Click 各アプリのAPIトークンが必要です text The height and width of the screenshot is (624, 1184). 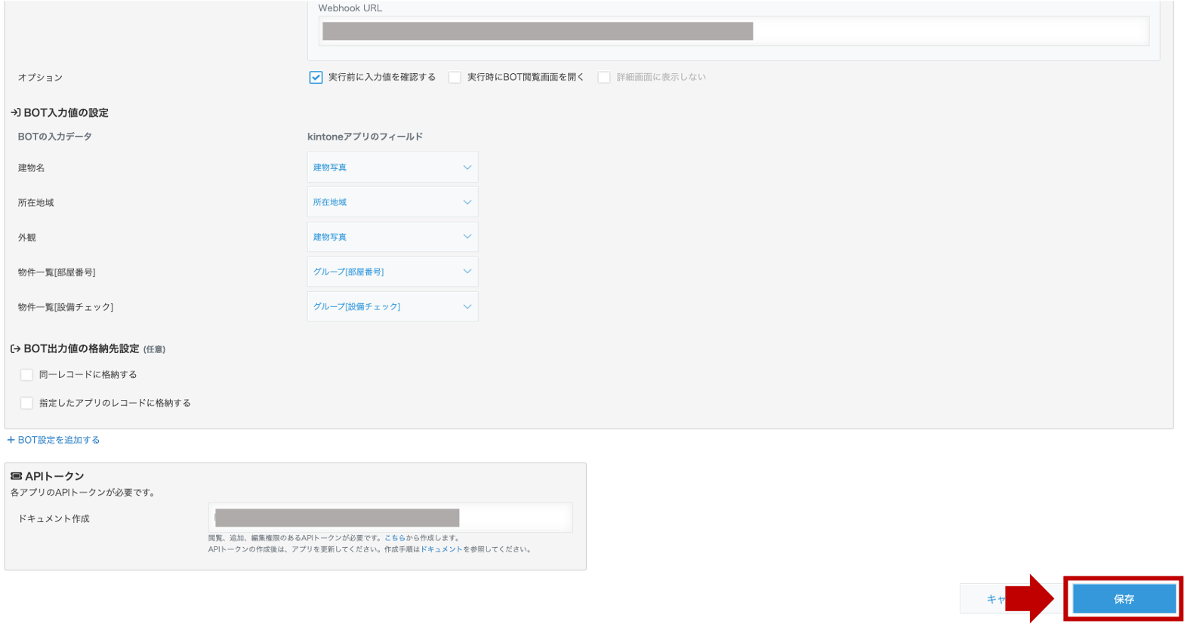click(83, 493)
